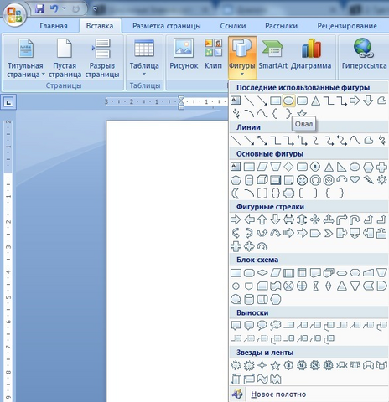
Task: Select the sun shape
Action: [x=381, y=180]
